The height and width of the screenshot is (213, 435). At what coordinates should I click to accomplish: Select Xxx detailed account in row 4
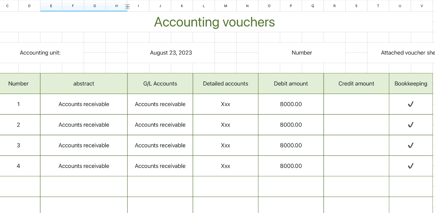pyautogui.click(x=225, y=166)
